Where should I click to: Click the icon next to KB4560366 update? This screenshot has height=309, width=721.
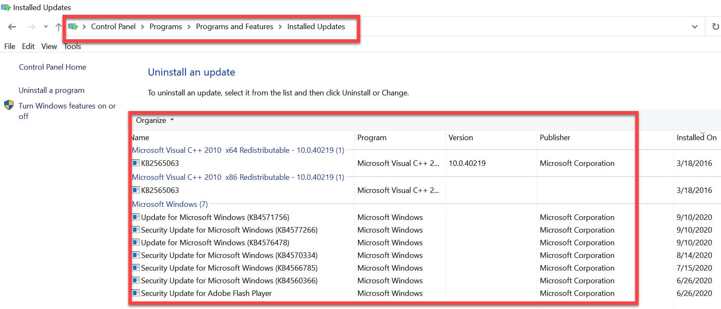pos(136,280)
